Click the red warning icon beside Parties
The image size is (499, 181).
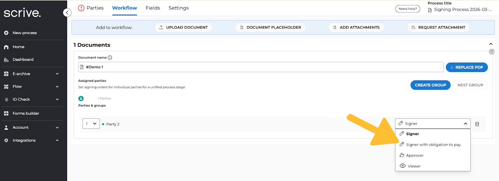click(81, 8)
